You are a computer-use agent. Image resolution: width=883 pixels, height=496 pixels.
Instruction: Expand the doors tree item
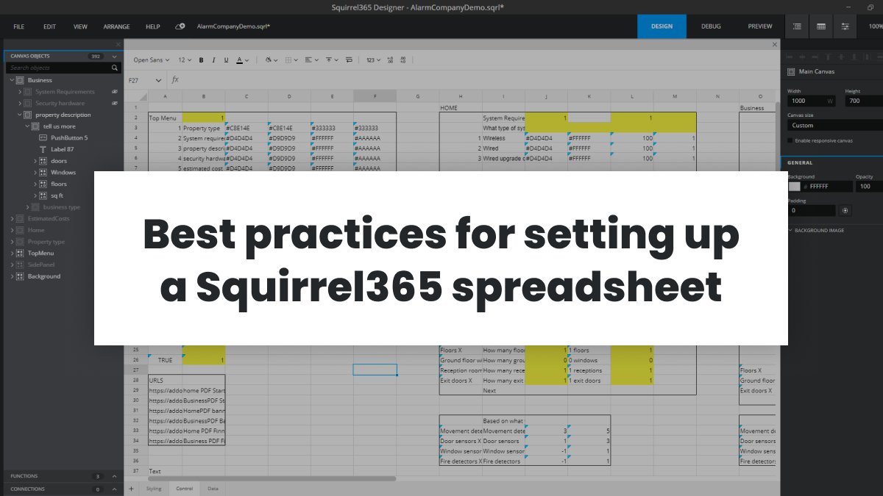(x=35, y=161)
